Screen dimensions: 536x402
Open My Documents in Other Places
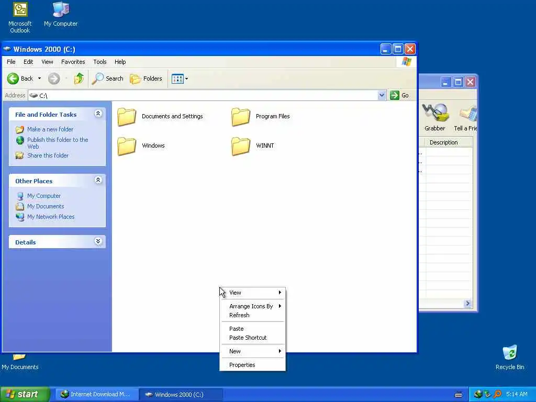[46, 206]
